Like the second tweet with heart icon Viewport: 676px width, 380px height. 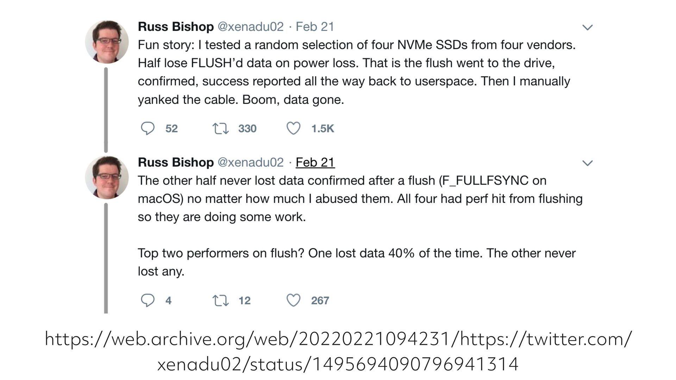point(293,300)
